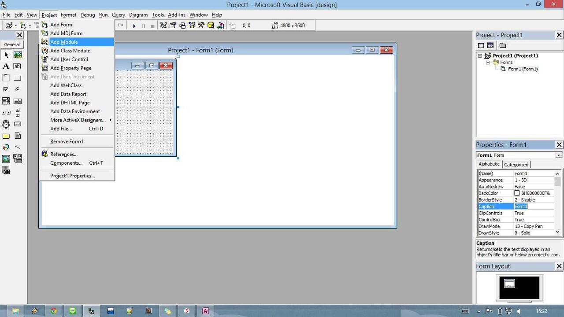Open the Form1 object dropdown in Properties
Screen dimensions: 564x317
pos(558,155)
